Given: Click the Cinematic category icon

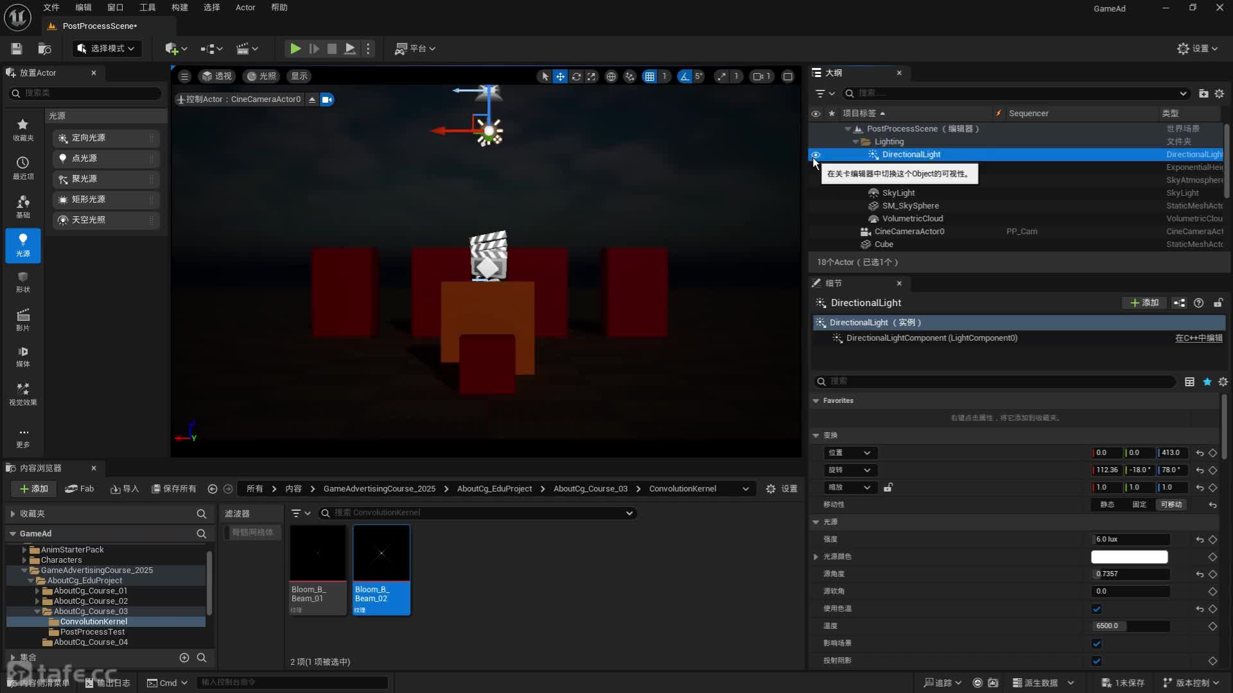Looking at the screenshot, I should pyautogui.click(x=22, y=319).
